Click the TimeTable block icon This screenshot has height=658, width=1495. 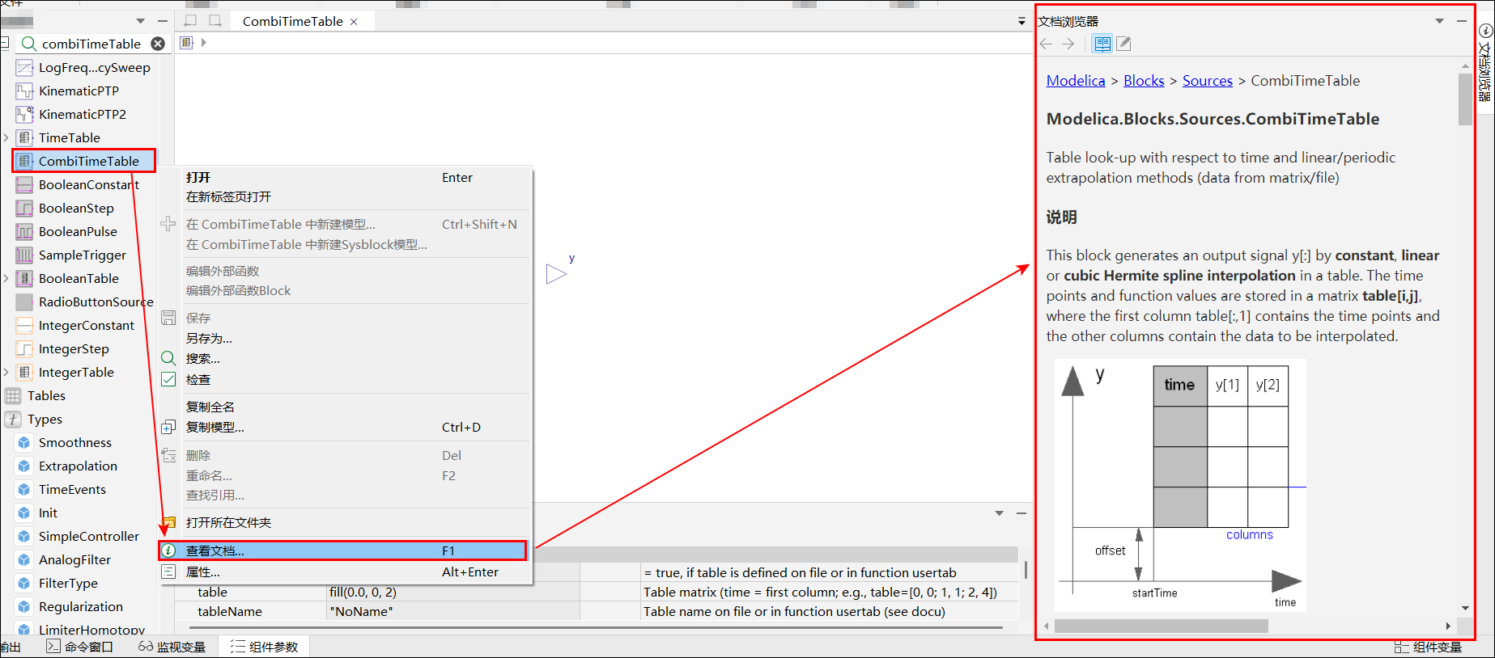click(x=25, y=138)
